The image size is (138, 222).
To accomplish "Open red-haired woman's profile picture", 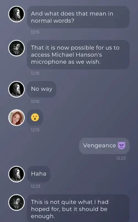I will 17,117.
